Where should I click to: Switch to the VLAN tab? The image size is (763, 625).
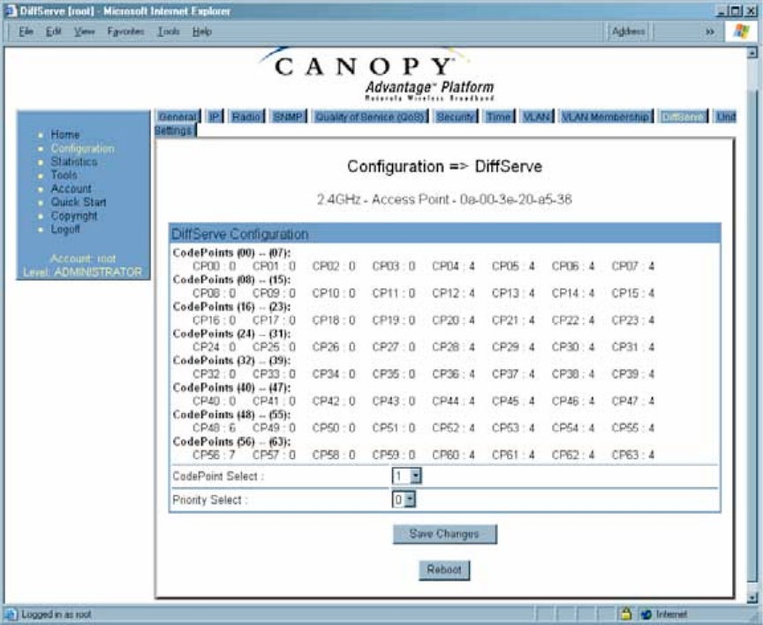[536, 117]
